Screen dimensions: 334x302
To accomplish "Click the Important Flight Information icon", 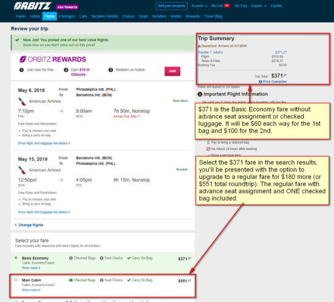I will [x=200, y=94].
